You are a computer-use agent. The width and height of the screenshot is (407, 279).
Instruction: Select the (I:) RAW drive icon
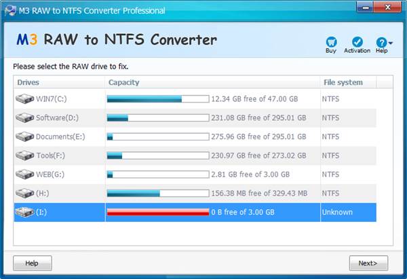24,212
